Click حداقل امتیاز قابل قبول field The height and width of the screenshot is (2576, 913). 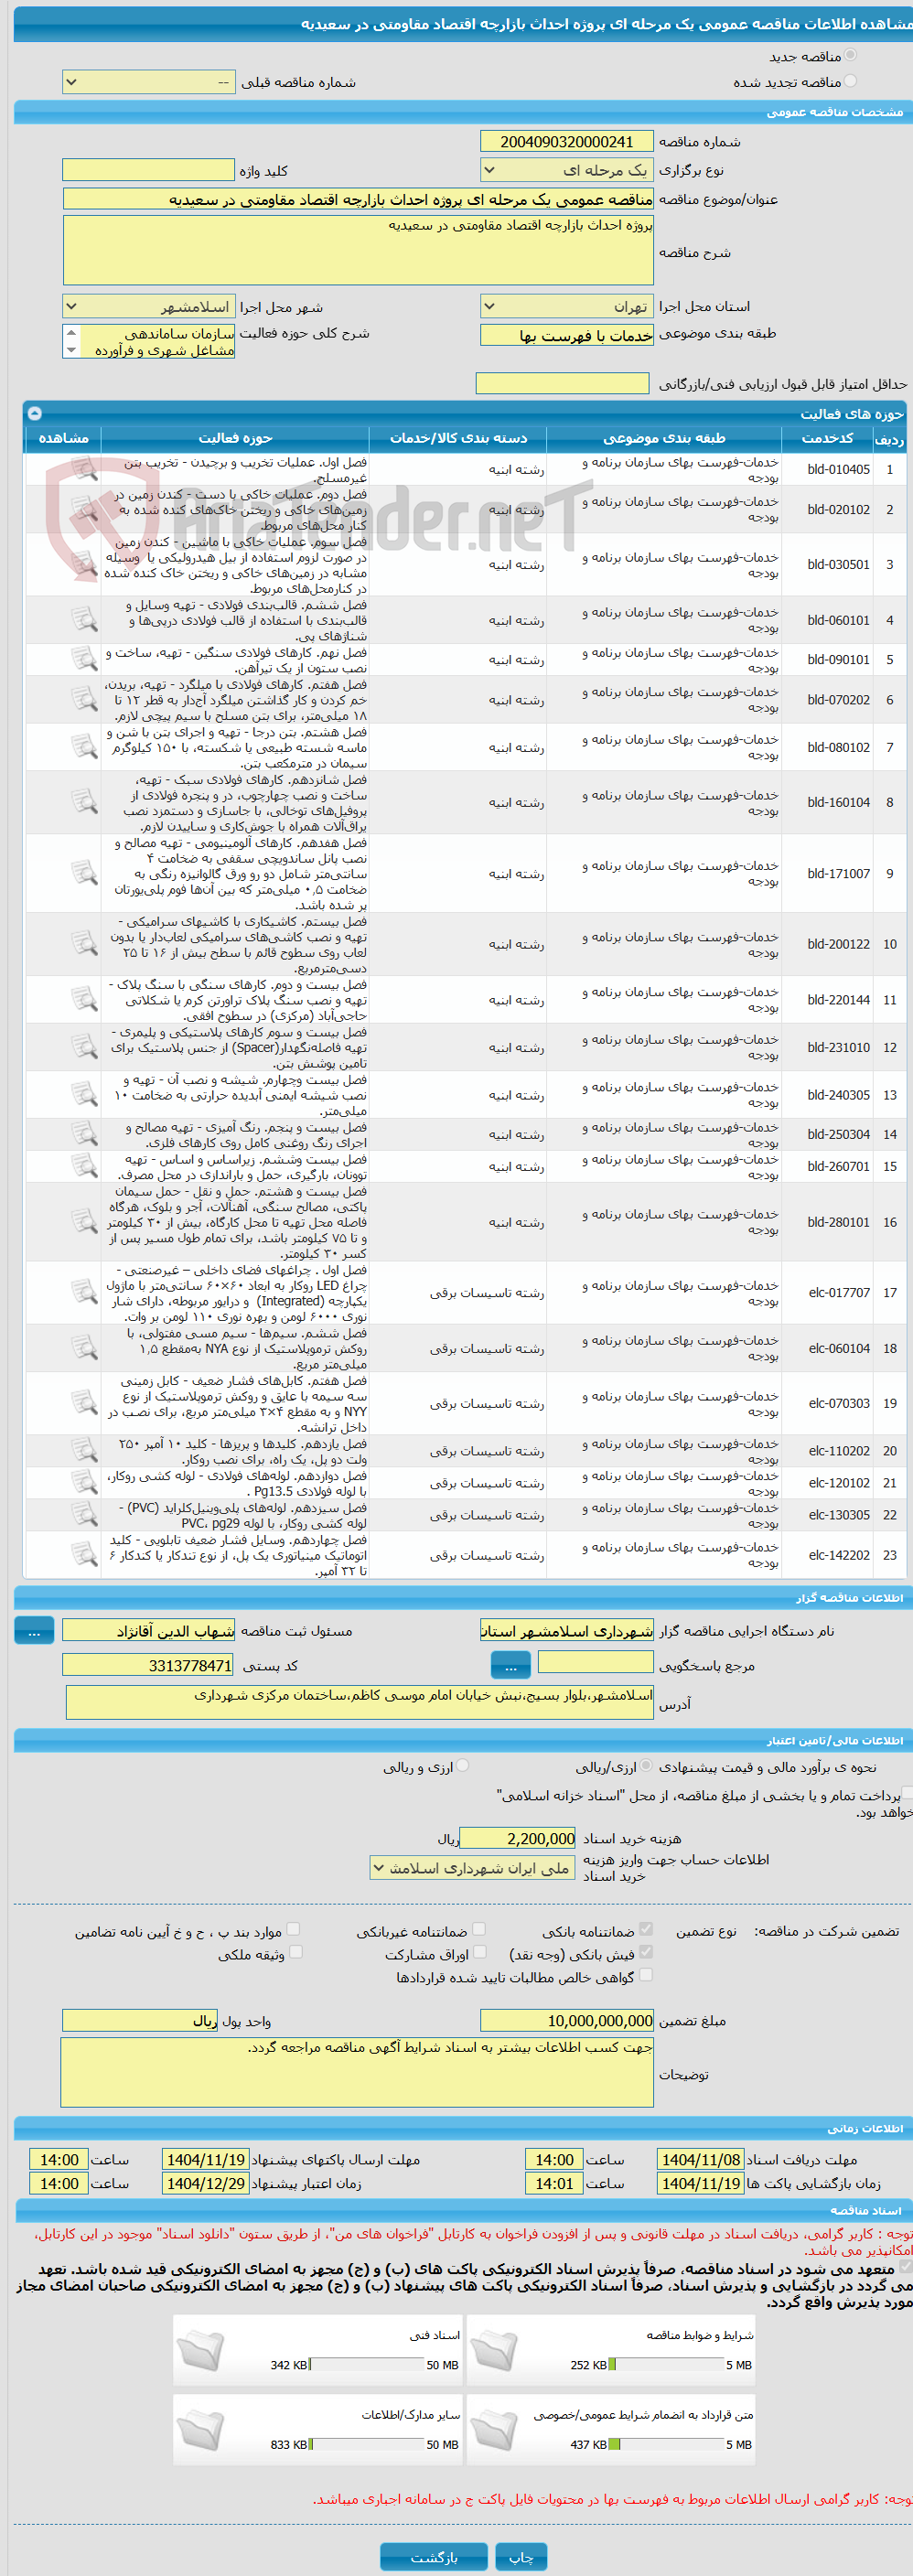[x=563, y=383]
